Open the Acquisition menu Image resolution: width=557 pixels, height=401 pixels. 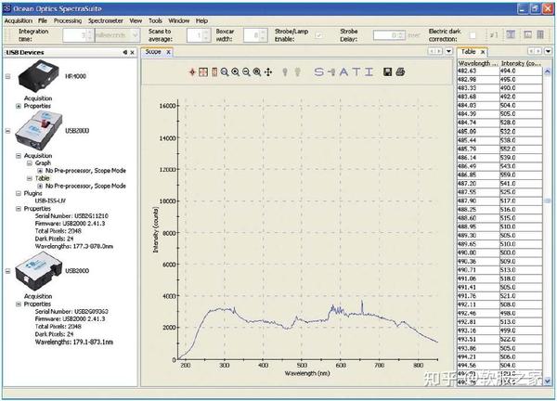tap(19, 21)
